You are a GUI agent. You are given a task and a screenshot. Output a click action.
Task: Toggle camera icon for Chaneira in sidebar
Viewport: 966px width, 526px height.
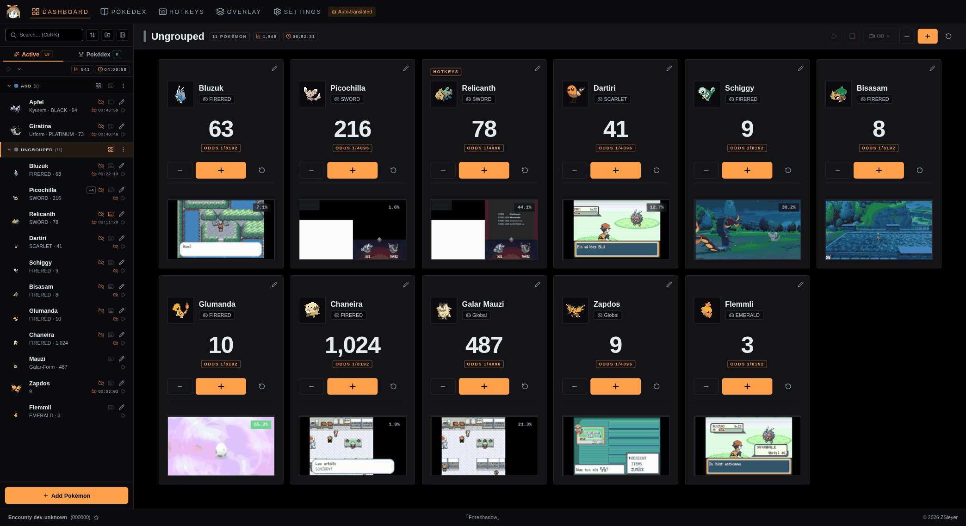coord(101,335)
